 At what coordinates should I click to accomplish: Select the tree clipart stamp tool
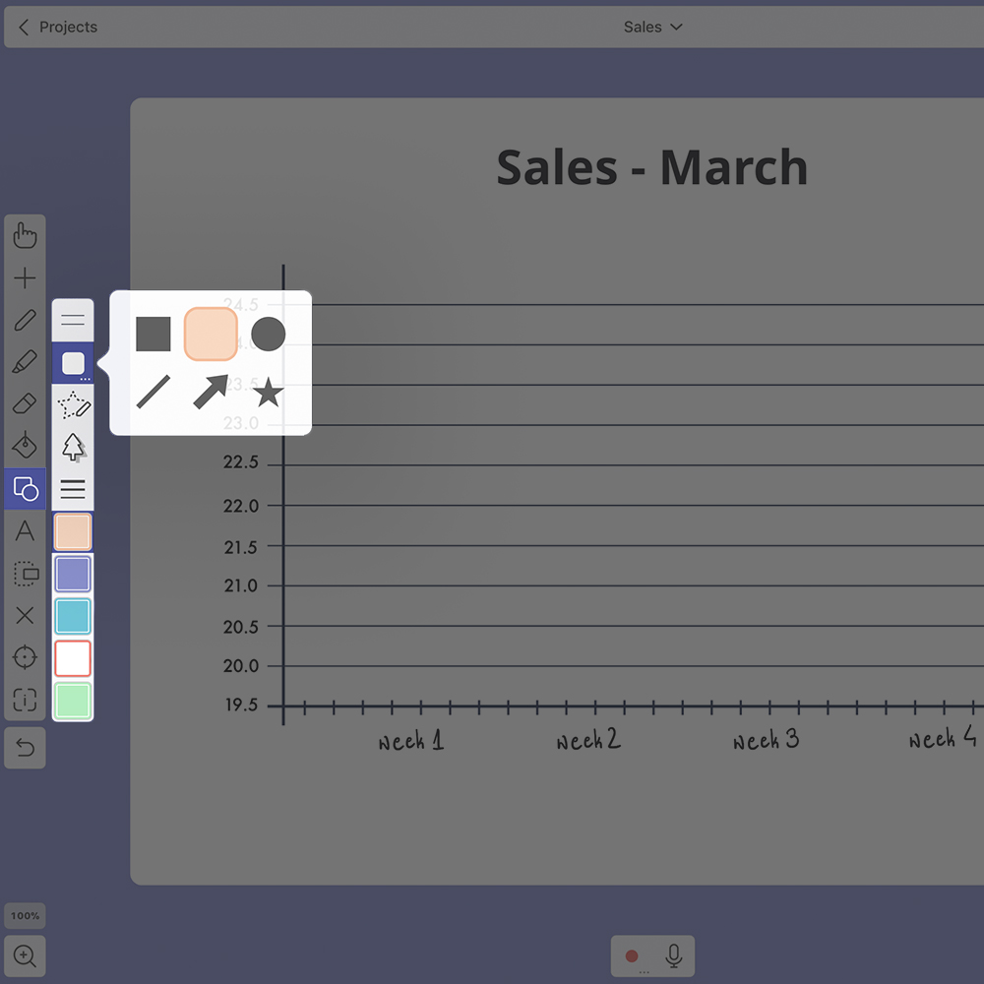73,447
